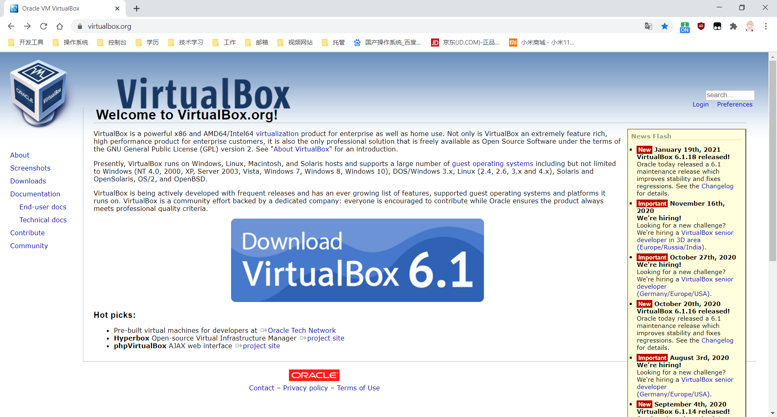This screenshot has height=417, width=777.
Task: Open the Translate page icon in address bar
Action: coord(648,26)
